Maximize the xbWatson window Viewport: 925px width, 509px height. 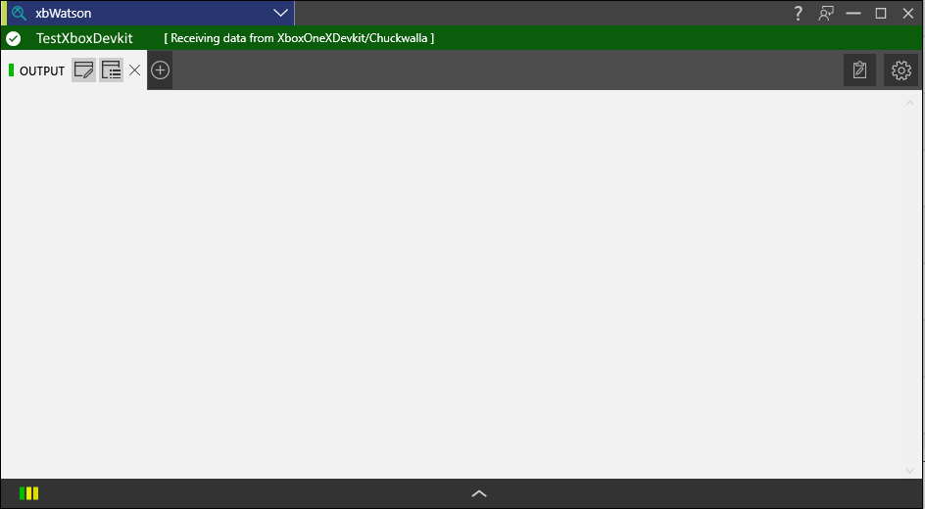pos(881,13)
